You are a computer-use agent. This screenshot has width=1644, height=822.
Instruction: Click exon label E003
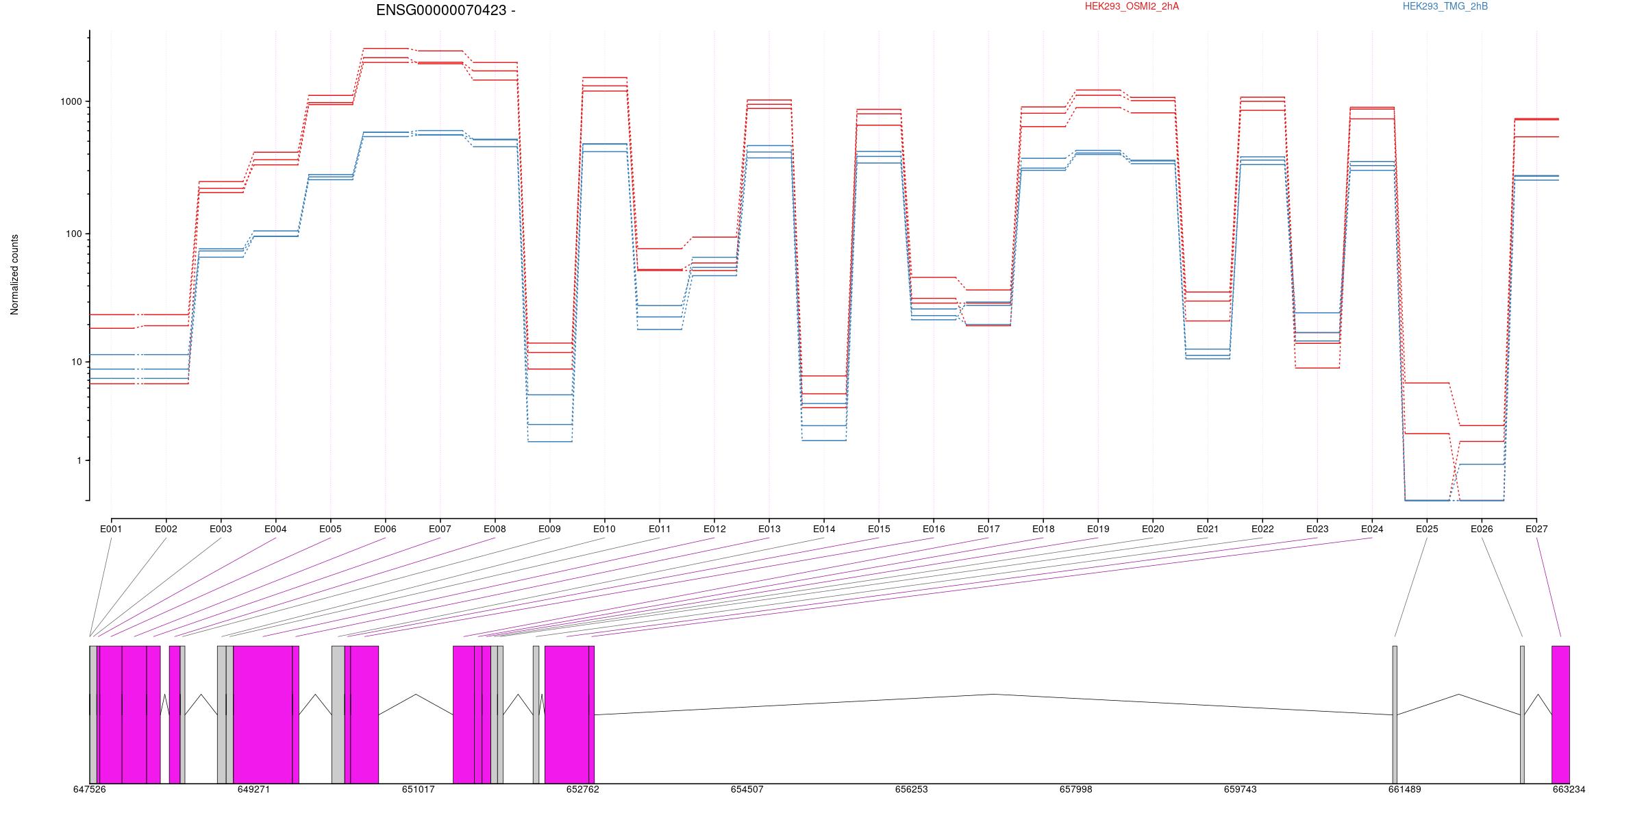point(221,529)
